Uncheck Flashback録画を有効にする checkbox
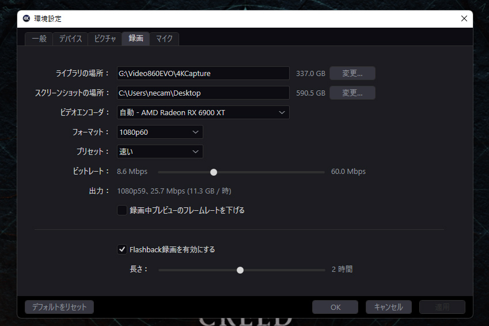Viewport: 489px width, 326px height. tap(122, 249)
